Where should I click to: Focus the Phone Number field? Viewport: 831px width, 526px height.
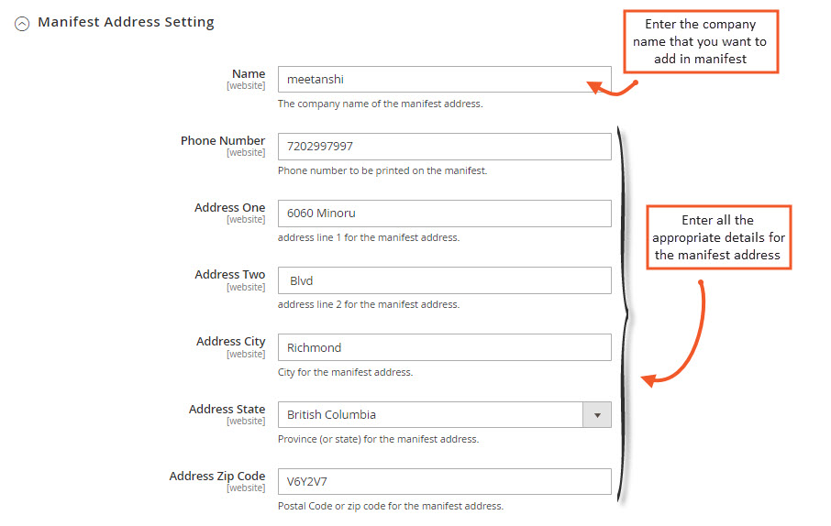pyautogui.click(x=444, y=147)
